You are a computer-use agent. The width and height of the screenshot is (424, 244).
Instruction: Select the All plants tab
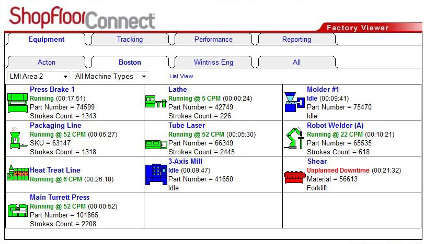tap(296, 62)
